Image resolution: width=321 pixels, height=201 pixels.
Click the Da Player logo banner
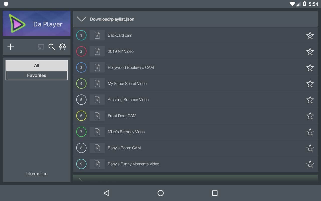click(x=37, y=24)
